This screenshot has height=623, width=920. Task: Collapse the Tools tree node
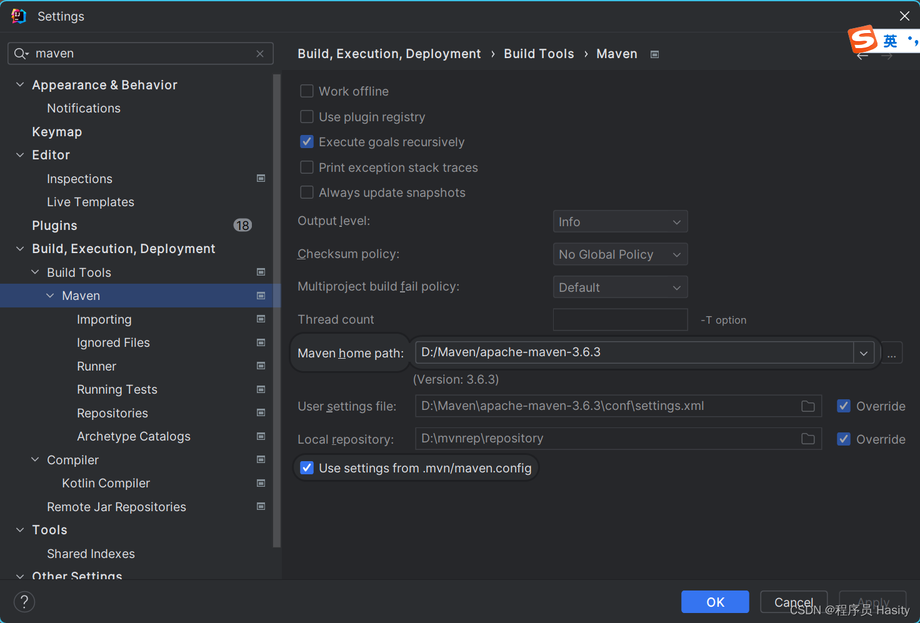pos(20,530)
